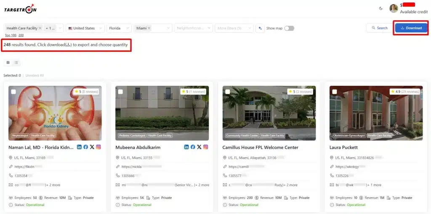
Task: Click the Available credit text
Action: pos(414,12)
